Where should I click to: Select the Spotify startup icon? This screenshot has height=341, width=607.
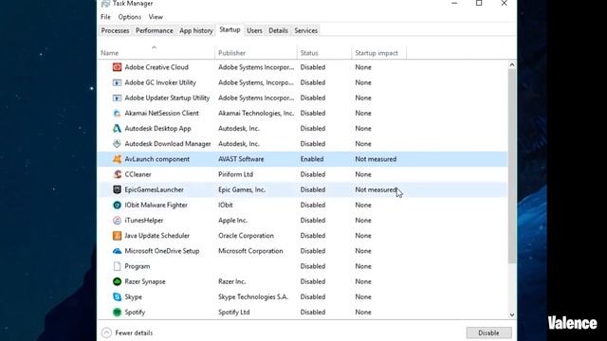117,312
